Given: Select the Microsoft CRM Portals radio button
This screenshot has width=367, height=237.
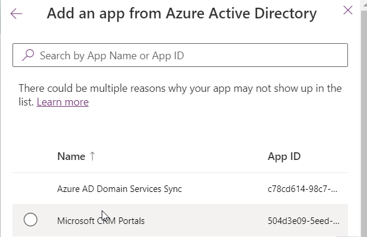Looking at the screenshot, I should pyautogui.click(x=30, y=220).
